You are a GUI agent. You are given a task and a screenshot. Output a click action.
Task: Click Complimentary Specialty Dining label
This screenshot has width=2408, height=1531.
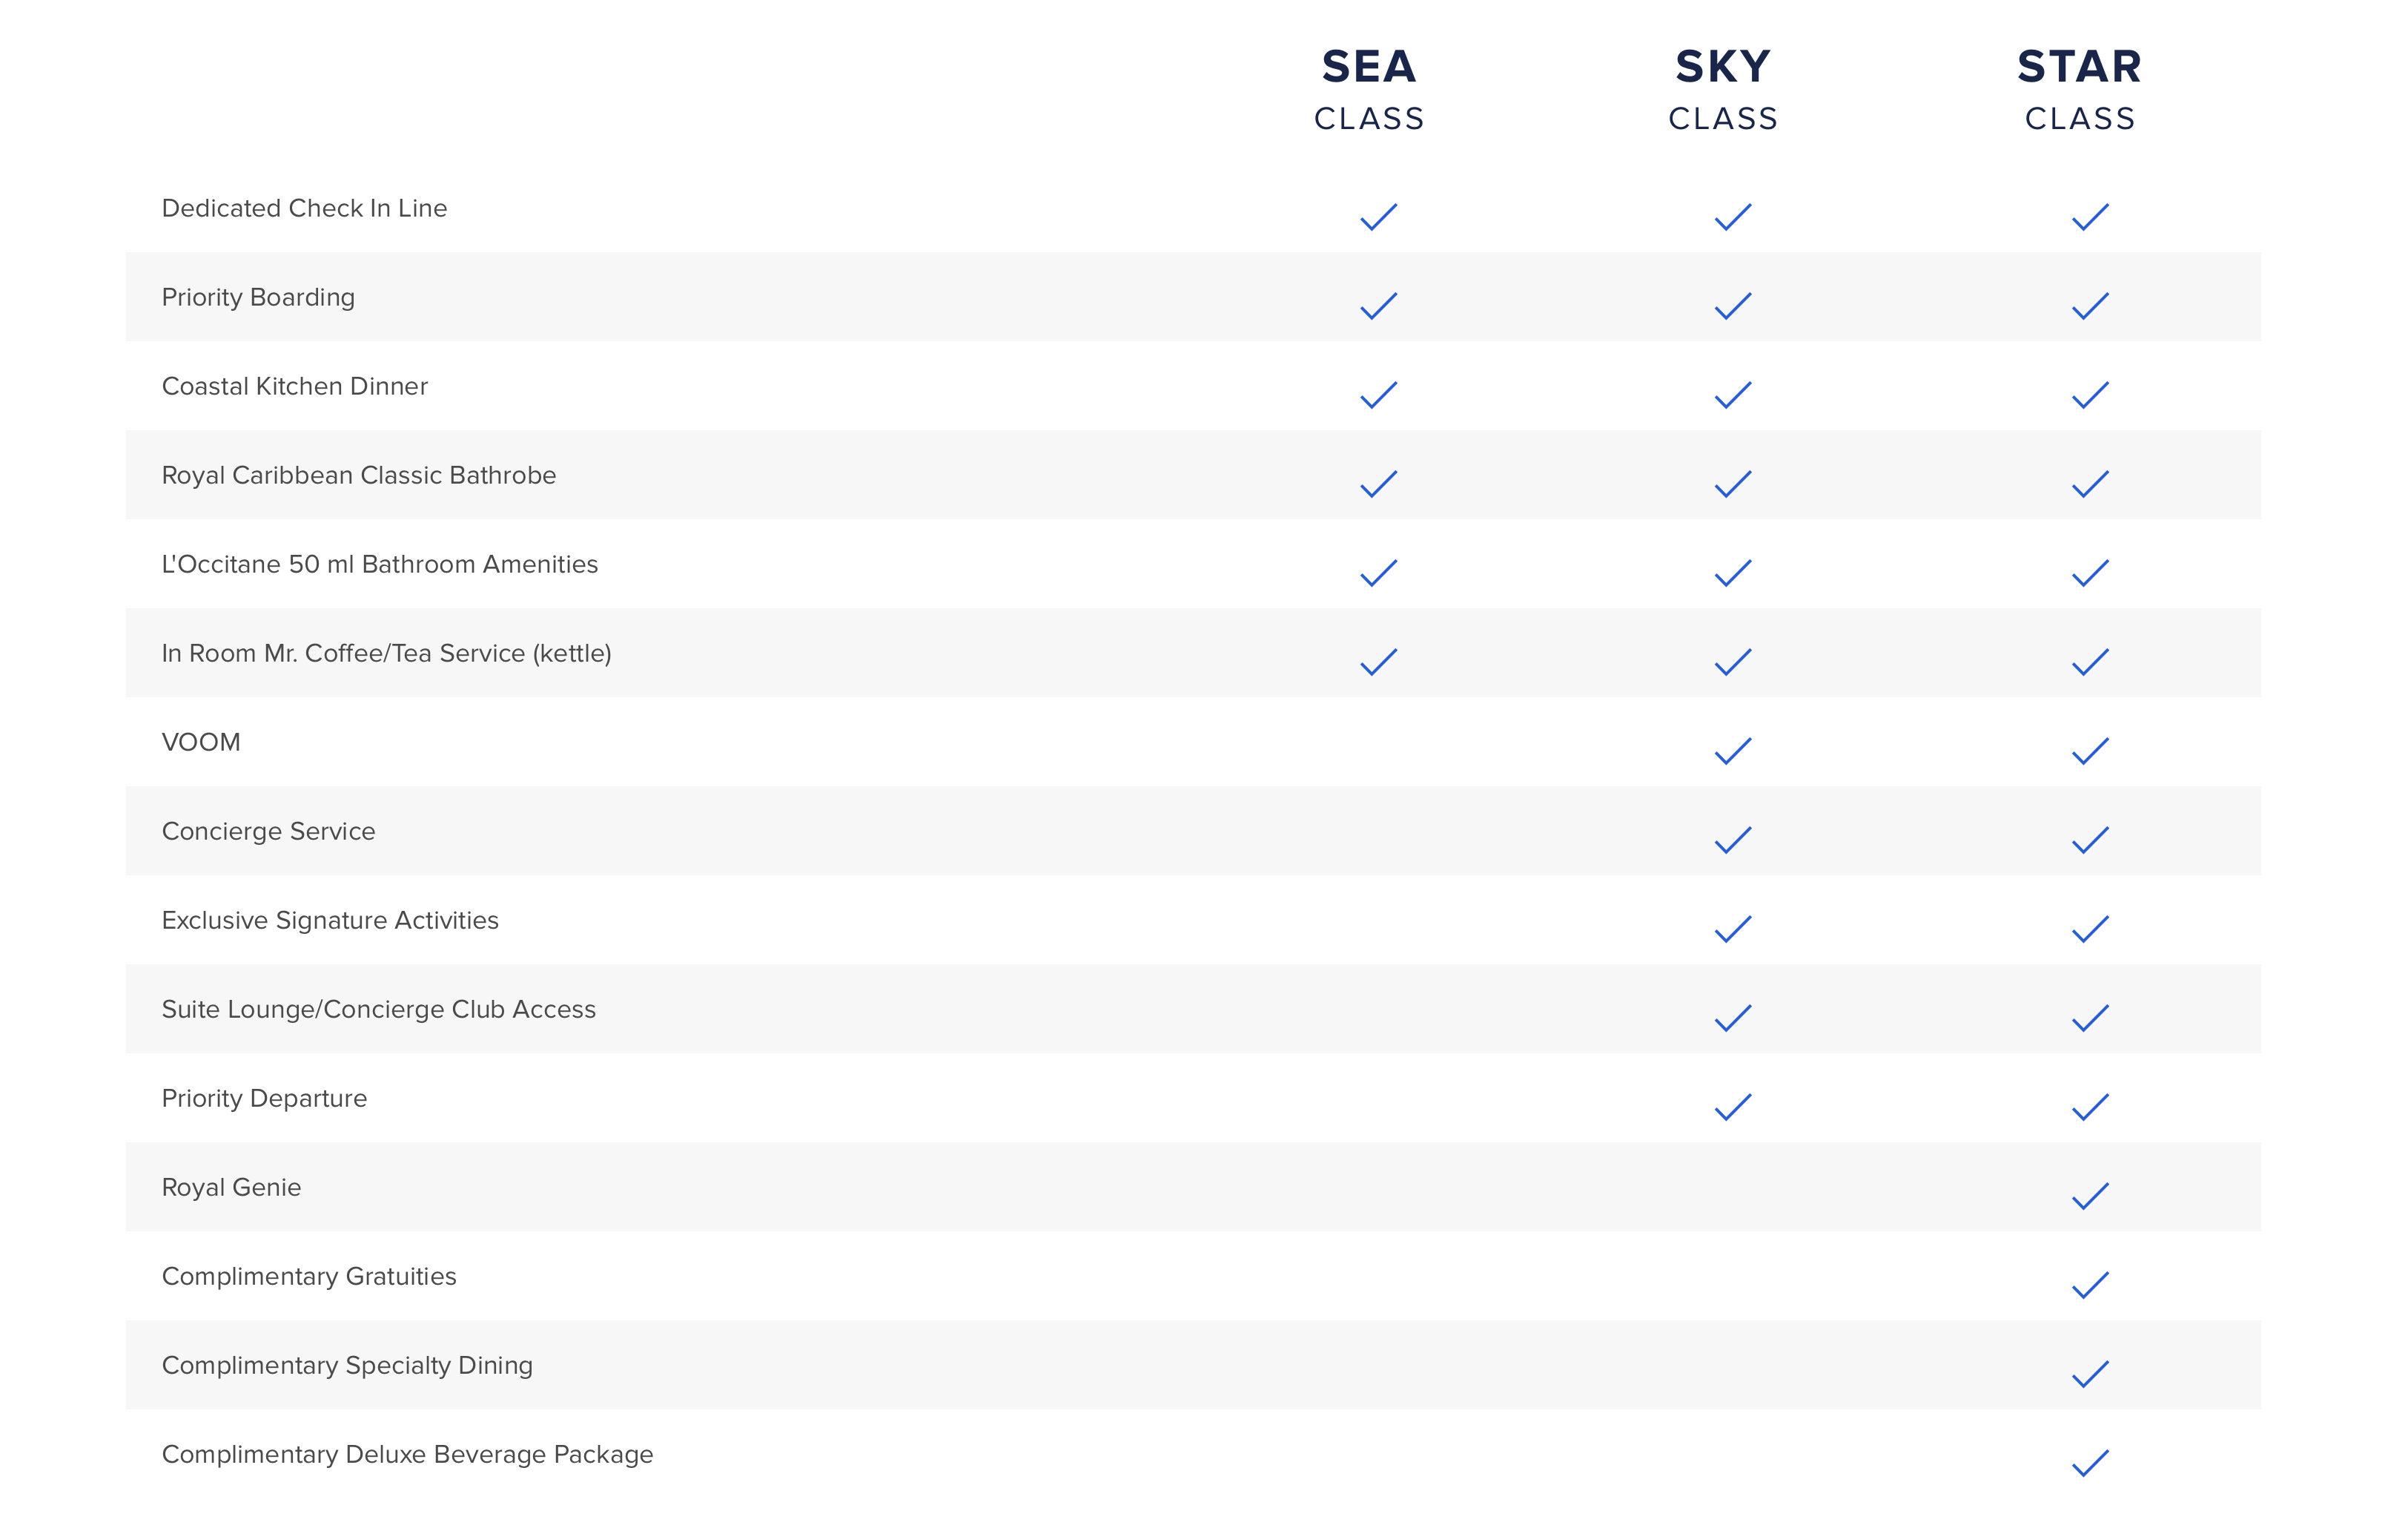(347, 1367)
